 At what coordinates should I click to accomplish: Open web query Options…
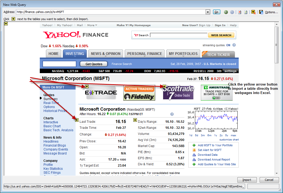(271, 12)
